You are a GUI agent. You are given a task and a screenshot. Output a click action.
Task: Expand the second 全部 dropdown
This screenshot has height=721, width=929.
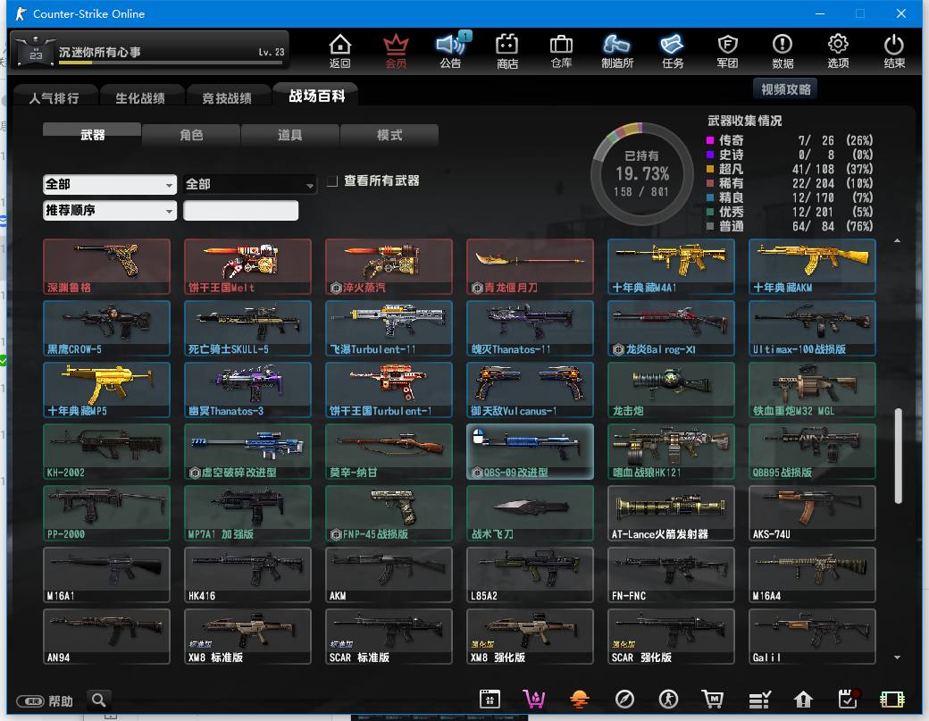pos(250,184)
